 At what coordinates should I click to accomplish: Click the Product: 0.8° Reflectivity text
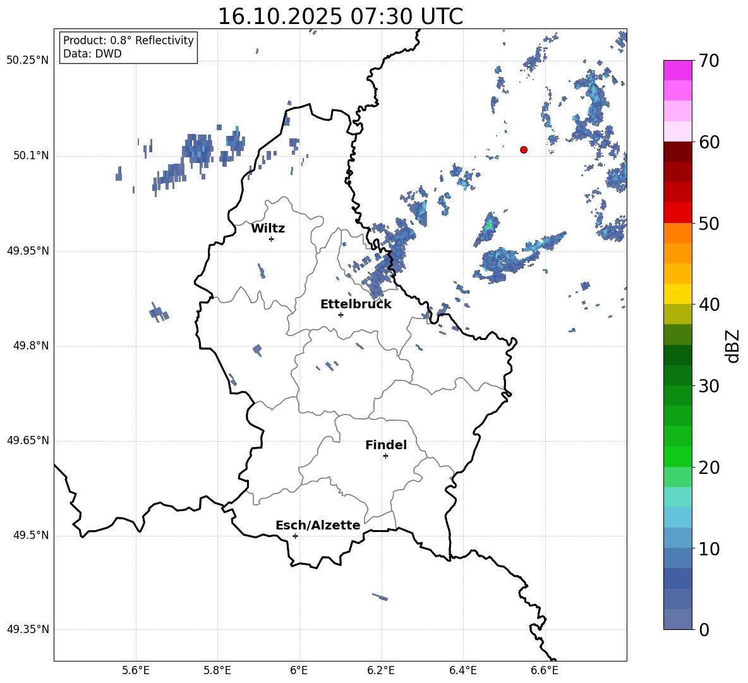pos(128,40)
